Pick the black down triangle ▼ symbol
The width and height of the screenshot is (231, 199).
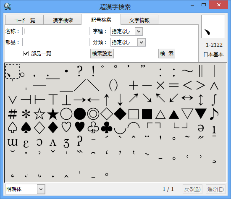pyautogui.click(x=201, y=113)
